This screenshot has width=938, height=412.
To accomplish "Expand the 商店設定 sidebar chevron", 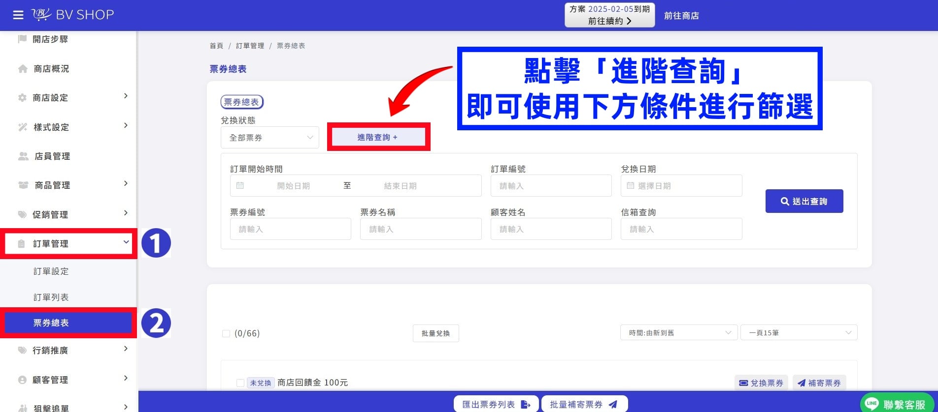I will pyautogui.click(x=126, y=96).
